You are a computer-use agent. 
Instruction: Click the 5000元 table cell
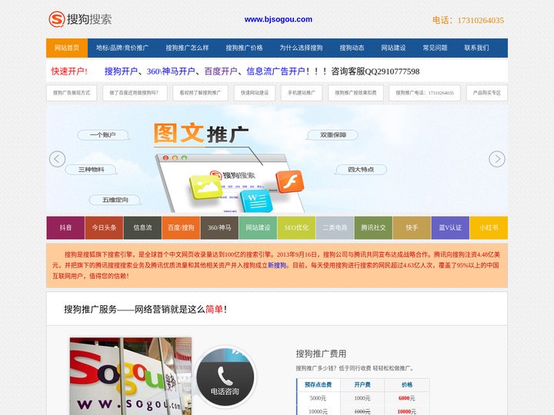coord(318,398)
